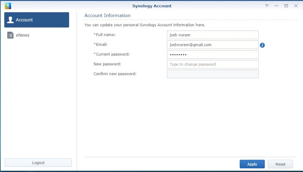Focus the Current password field

point(213,54)
